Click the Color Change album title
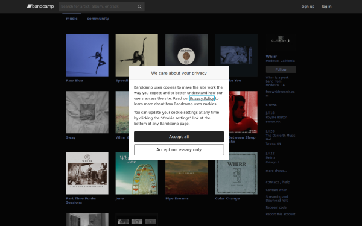The height and width of the screenshot is (226, 362). click(227, 198)
